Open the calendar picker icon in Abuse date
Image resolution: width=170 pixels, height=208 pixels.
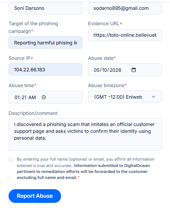[134, 70]
